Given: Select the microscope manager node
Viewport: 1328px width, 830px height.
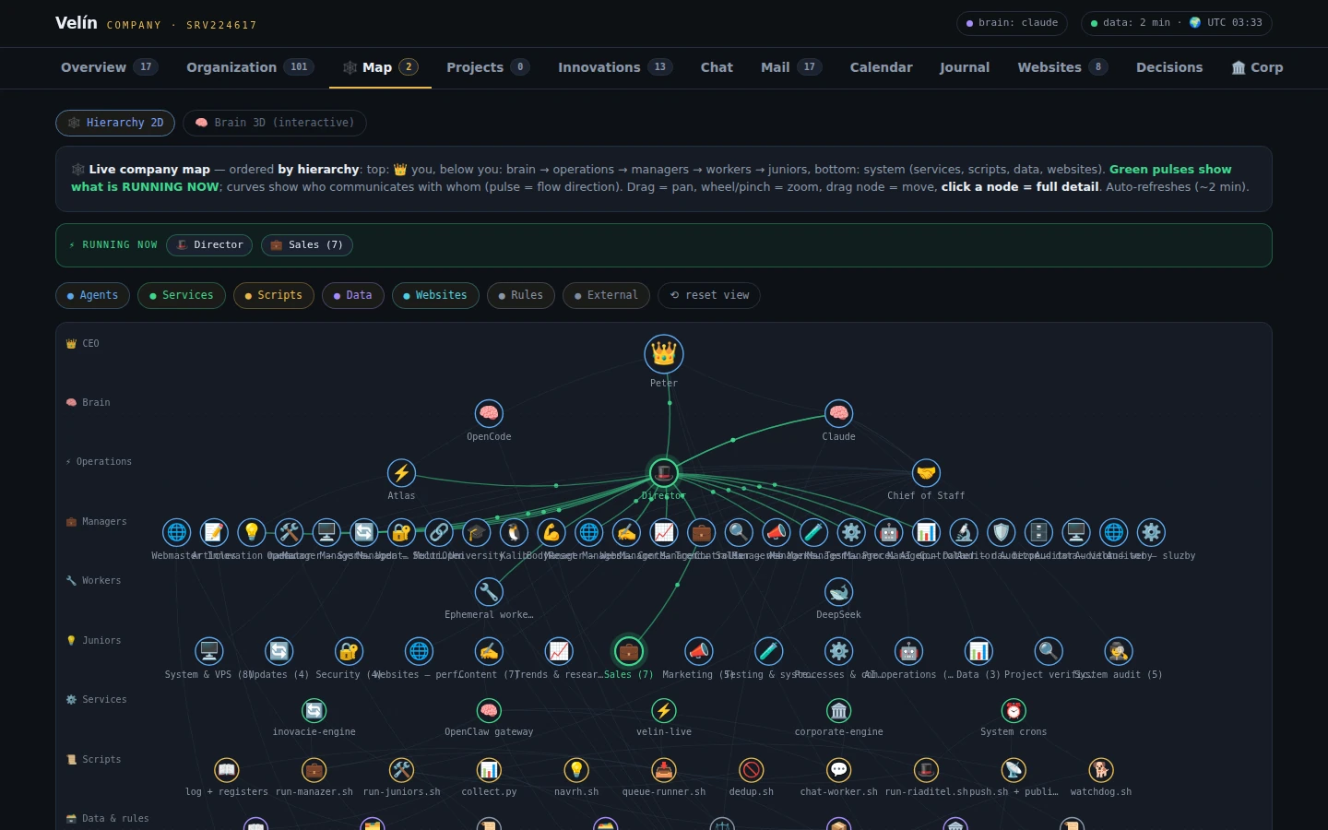Looking at the screenshot, I should click(x=964, y=532).
